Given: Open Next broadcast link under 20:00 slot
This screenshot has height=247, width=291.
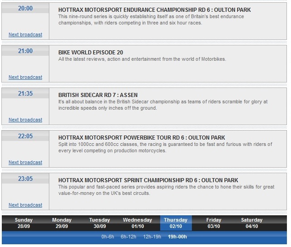Looking at the screenshot, I should [25, 34].
